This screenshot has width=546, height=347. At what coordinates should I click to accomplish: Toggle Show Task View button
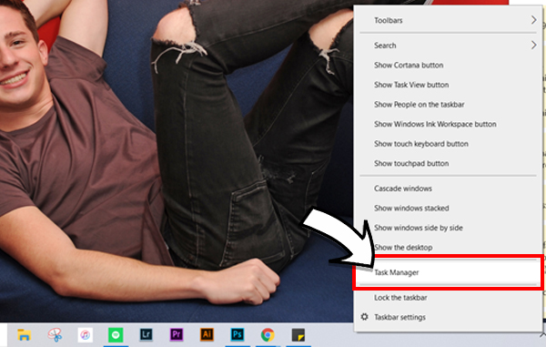448,85
